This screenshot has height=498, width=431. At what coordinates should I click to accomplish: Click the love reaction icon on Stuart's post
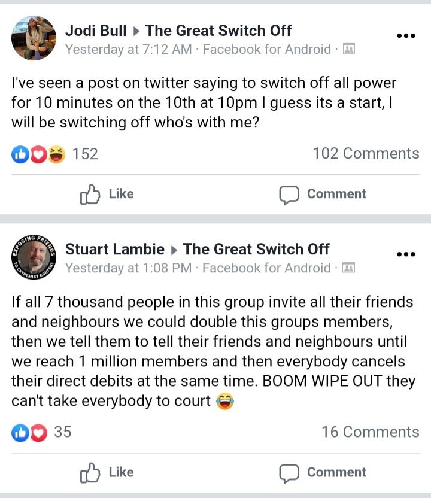39,433
